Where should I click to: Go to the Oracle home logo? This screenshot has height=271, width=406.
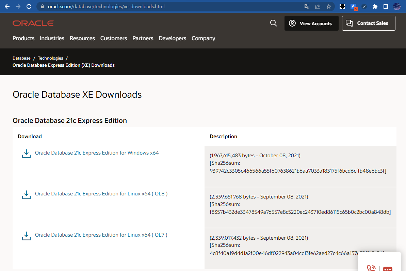[x=33, y=23]
